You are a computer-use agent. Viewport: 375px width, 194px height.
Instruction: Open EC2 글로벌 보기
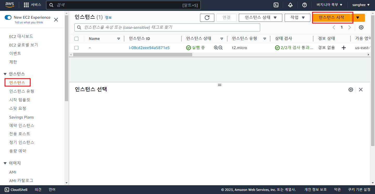[24, 45]
